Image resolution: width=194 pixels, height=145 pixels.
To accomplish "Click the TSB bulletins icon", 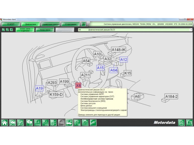I will [x=61, y=122].
